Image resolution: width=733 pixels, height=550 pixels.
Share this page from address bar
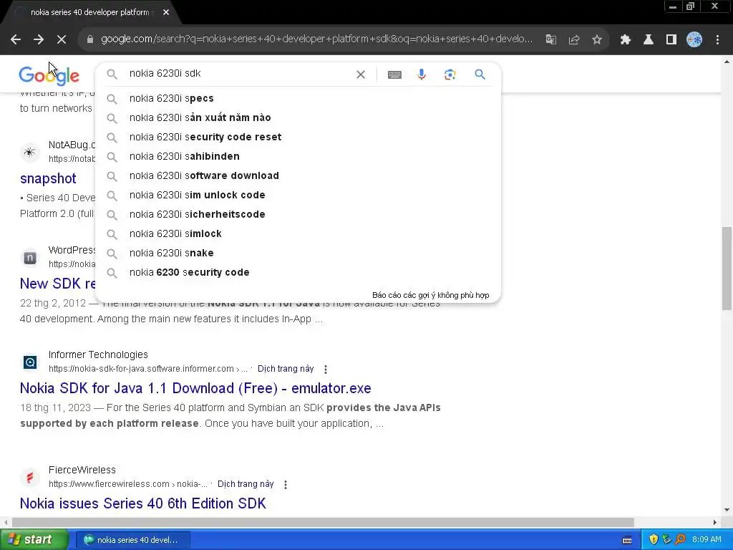tap(574, 40)
